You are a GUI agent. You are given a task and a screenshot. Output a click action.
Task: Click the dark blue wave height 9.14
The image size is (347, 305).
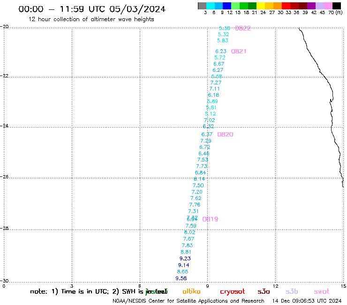point(184,265)
